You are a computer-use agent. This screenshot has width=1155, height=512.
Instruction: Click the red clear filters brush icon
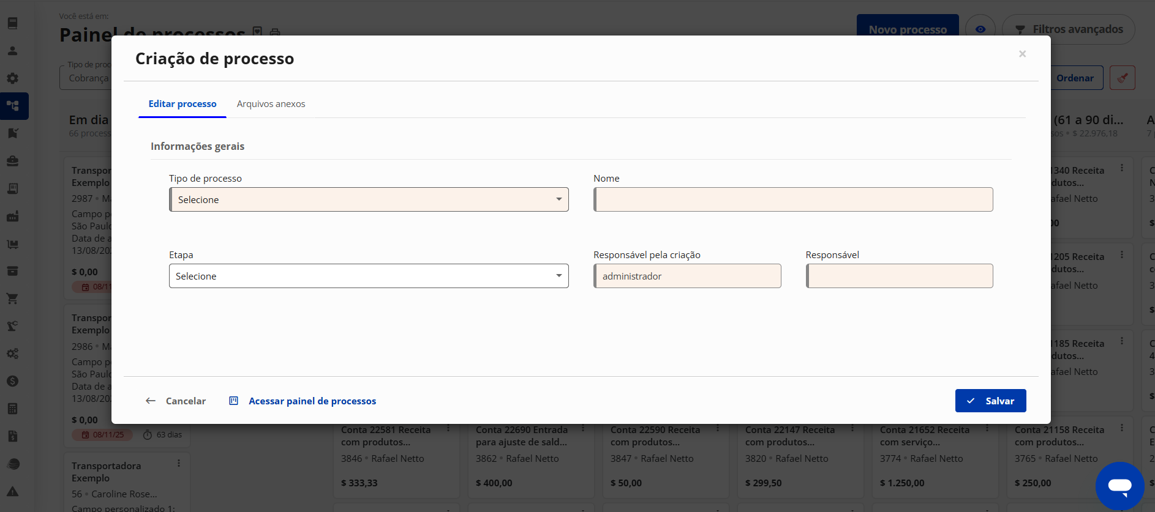coord(1123,78)
